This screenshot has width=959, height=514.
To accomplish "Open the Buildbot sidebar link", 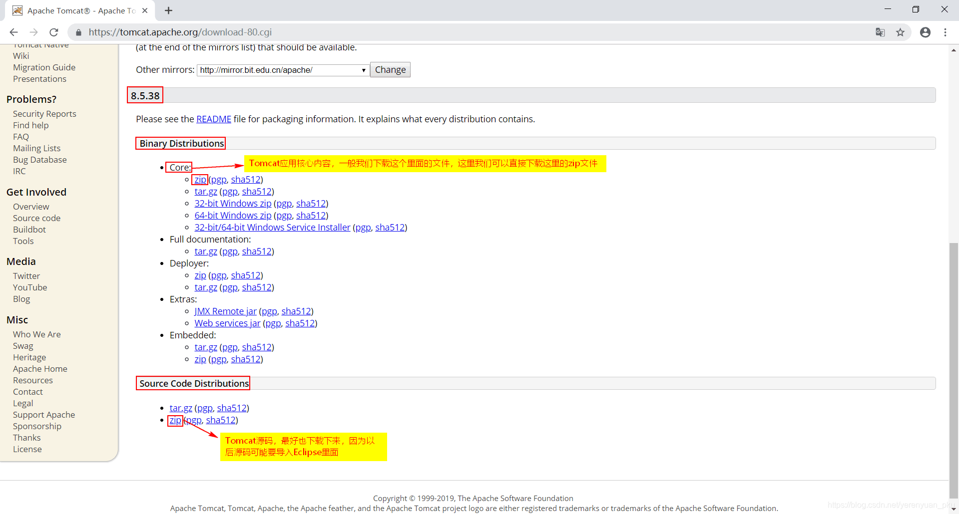I will click(29, 230).
